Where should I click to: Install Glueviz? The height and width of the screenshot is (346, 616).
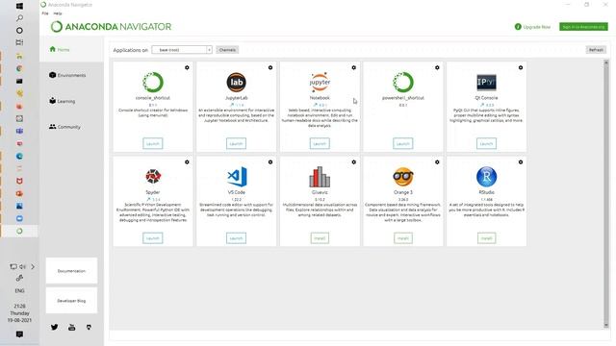coord(320,238)
